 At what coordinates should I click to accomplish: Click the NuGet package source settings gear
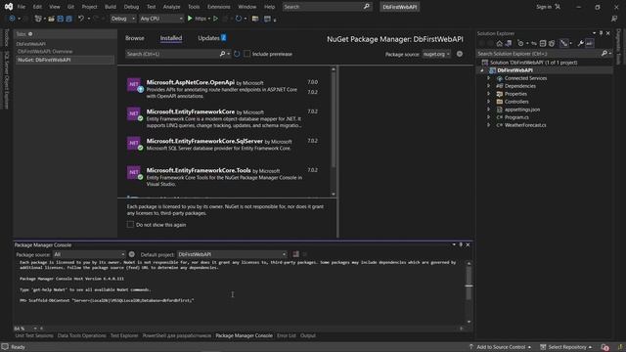point(460,54)
